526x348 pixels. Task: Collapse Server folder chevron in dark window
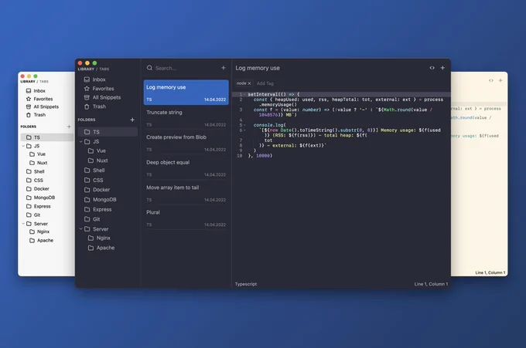click(x=81, y=229)
